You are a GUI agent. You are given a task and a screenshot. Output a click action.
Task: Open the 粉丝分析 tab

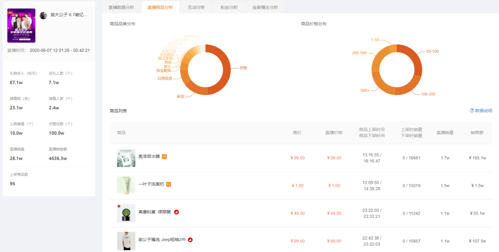[x=229, y=7]
